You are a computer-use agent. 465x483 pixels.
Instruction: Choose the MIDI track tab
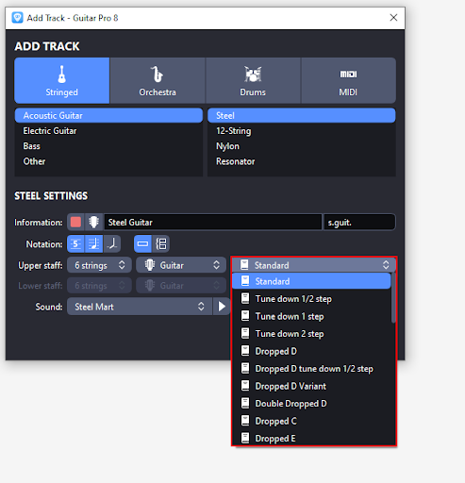point(348,80)
